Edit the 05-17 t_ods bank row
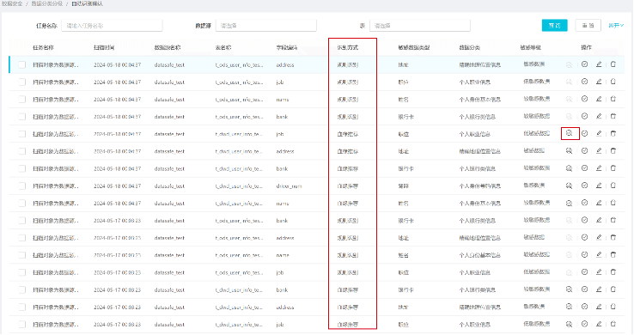The image size is (634, 335). tap(599, 220)
